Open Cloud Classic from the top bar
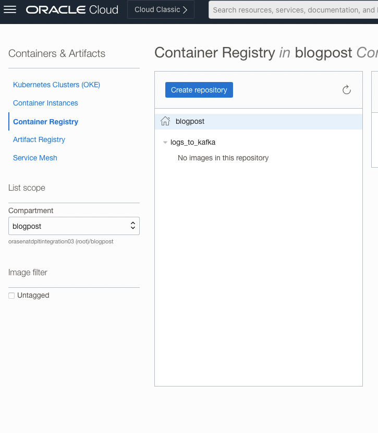Image resolution: width=378 pixels, height=433 pixels. (x=160, y=9)
